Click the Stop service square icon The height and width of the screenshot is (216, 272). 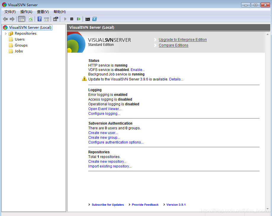tap(72, 19)
